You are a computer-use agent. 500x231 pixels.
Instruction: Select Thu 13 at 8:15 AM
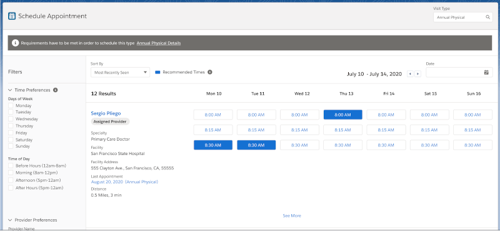pos(342,130)
